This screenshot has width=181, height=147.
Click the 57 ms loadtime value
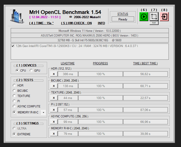tap(68, 110)
